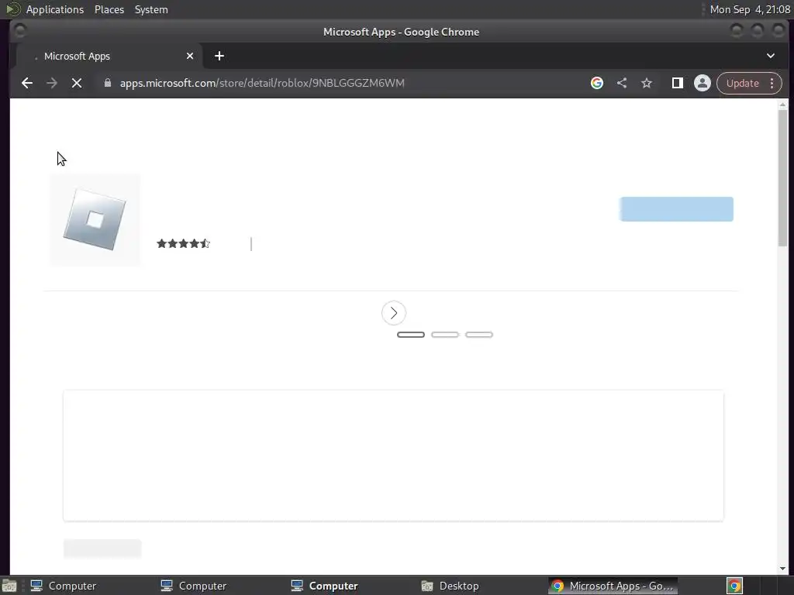Switch to the first Computer taskbar window
The width and height of the screenshot is (794, 595).
point(64,586)
